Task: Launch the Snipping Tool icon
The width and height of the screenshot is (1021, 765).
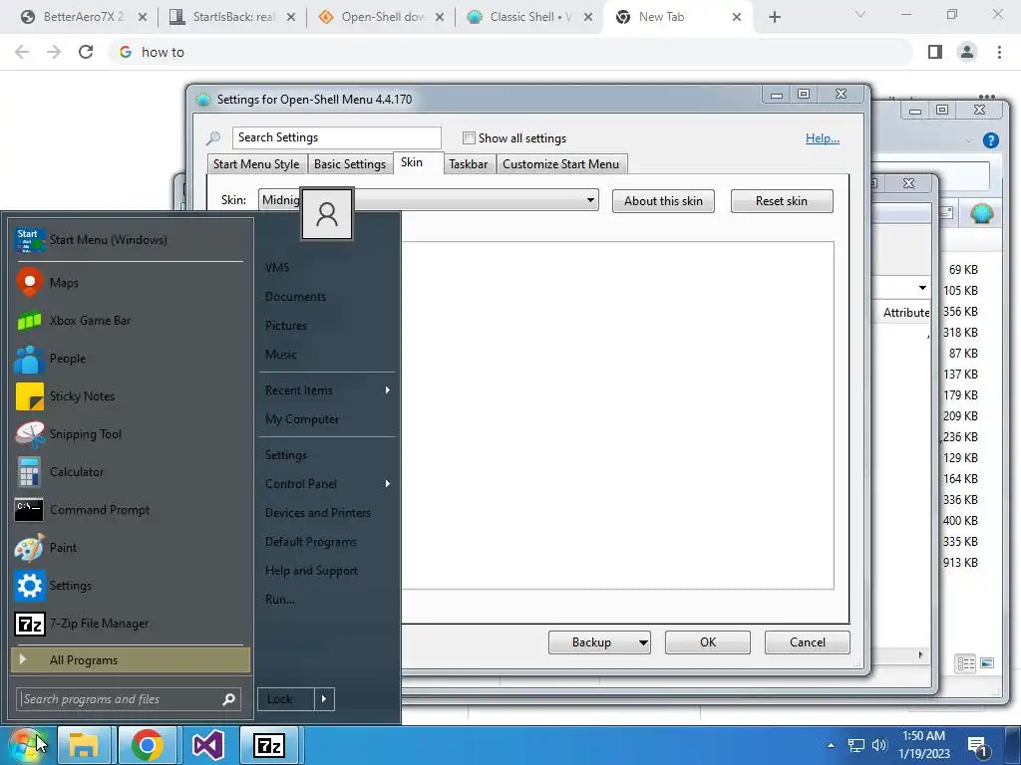Action: tap(29, 434)
